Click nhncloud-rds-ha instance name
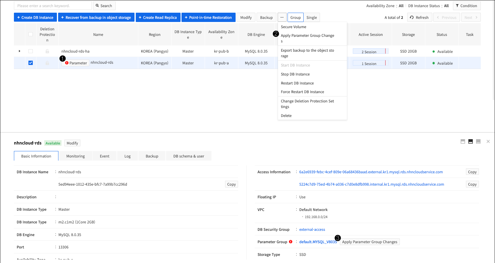The image size is (495, 263). click(x=75, y=51)
